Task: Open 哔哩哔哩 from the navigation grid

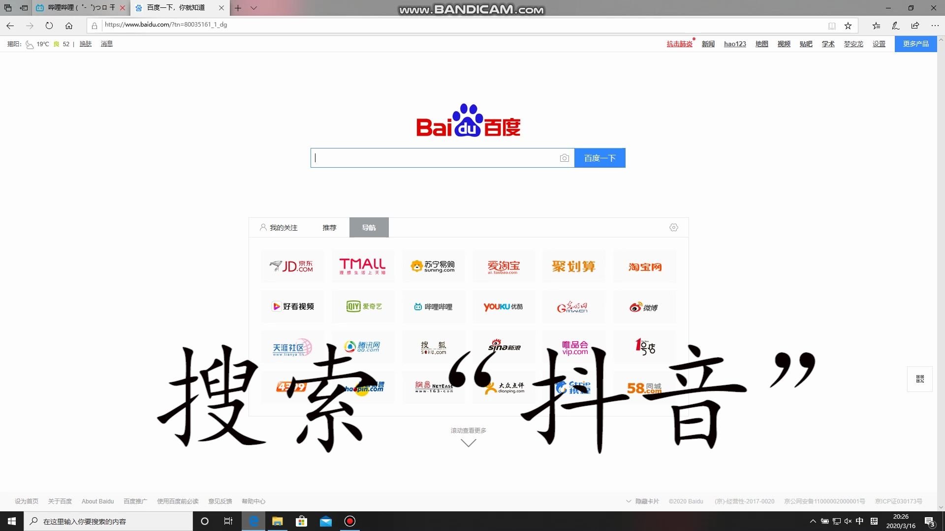Action: [433, 306]
